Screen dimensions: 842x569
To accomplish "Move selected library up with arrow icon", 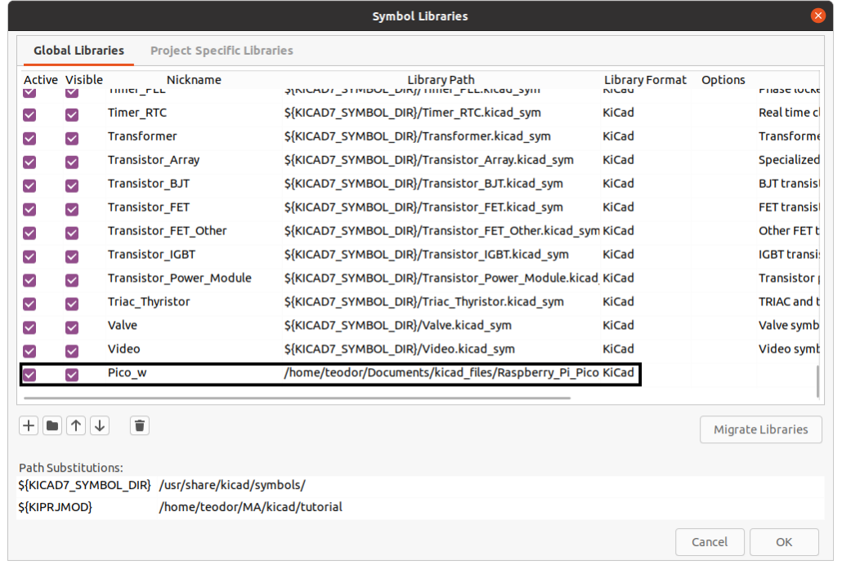I will coord(76,426).
